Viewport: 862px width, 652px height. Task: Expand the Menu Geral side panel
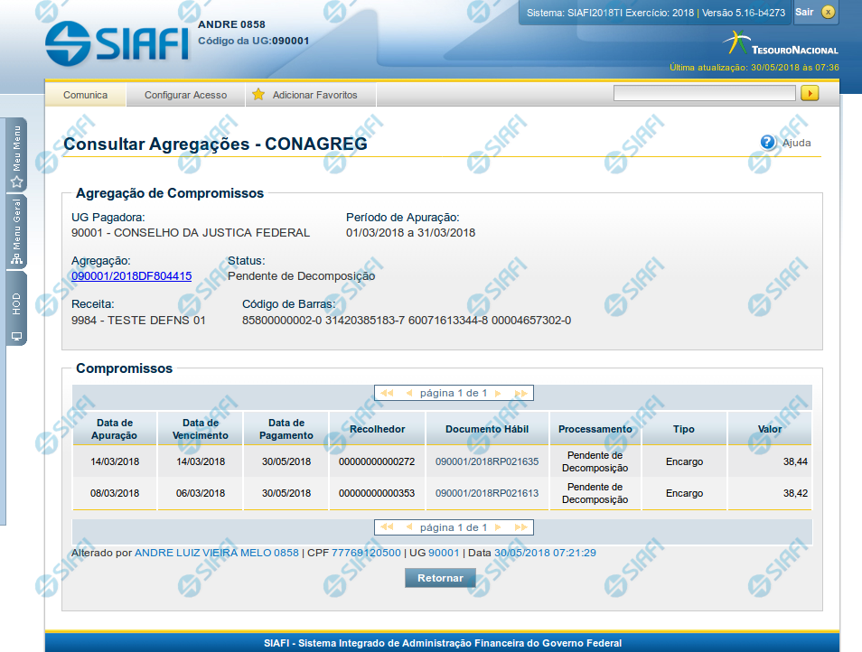click(x=16, y=231)
